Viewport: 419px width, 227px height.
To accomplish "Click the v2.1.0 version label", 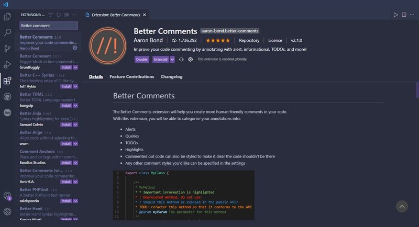I will coord(296,41).
